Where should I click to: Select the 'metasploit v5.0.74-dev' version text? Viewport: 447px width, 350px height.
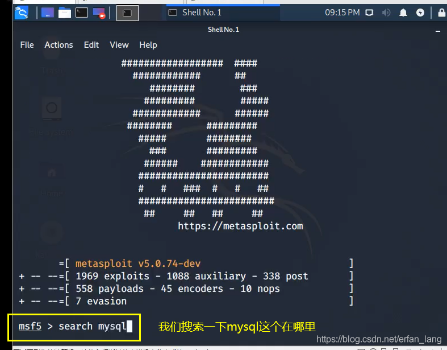pyautogui.click(x=138, y=263)
